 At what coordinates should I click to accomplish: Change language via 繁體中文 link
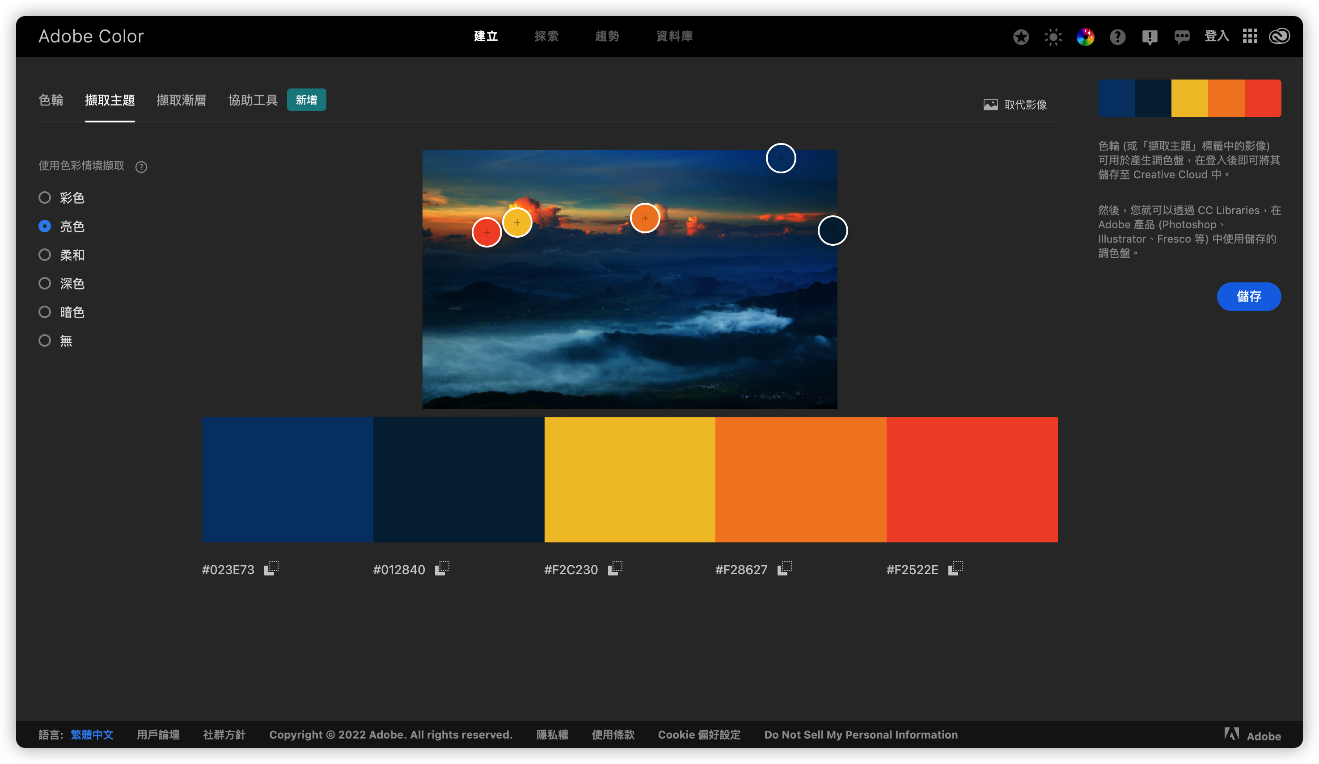(x=92, y=735)
